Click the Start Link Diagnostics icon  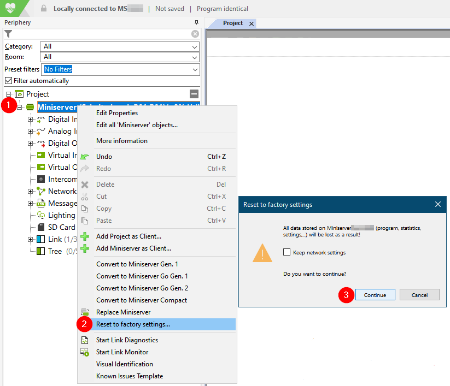85,340
